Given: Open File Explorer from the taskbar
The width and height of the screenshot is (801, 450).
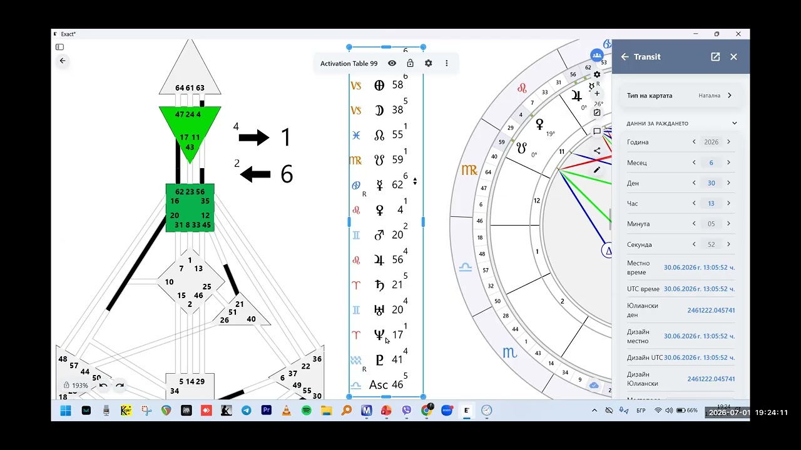Looking at the screenshot, I should [x=326, y=411].
